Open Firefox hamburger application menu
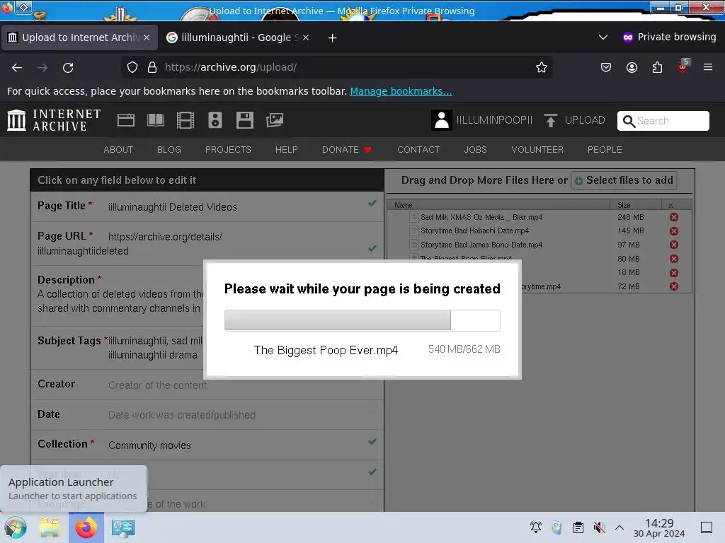Viewport: 725px width, 543px height. 708,67
